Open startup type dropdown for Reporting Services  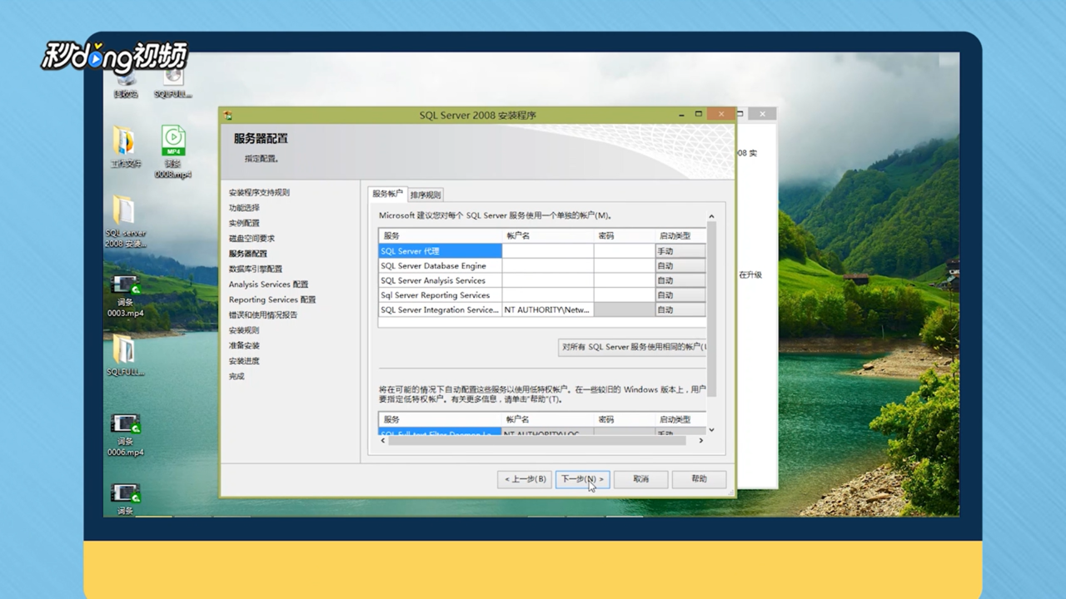[680, 295]
